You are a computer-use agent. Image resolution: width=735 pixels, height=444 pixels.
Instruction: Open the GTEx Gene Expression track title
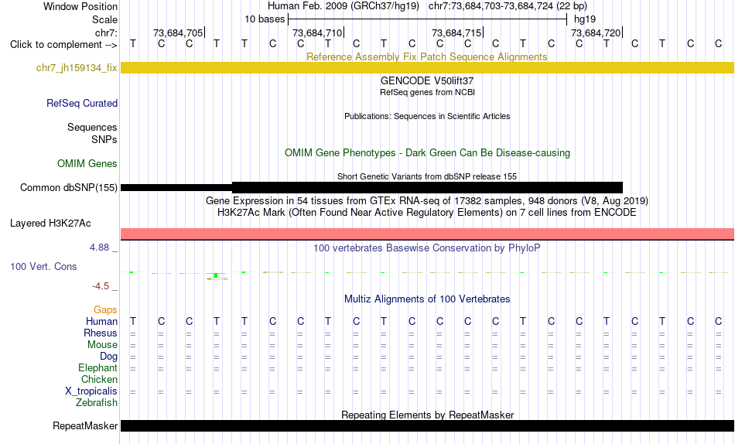[x=427, y=200]
